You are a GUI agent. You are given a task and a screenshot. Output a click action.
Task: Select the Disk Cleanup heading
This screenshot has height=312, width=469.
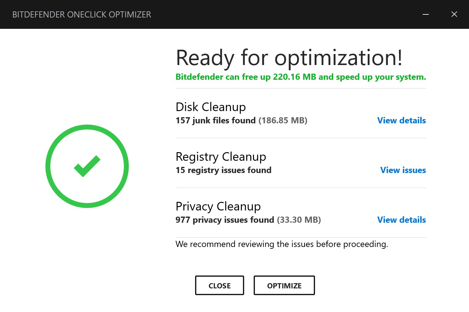[211, 107]
